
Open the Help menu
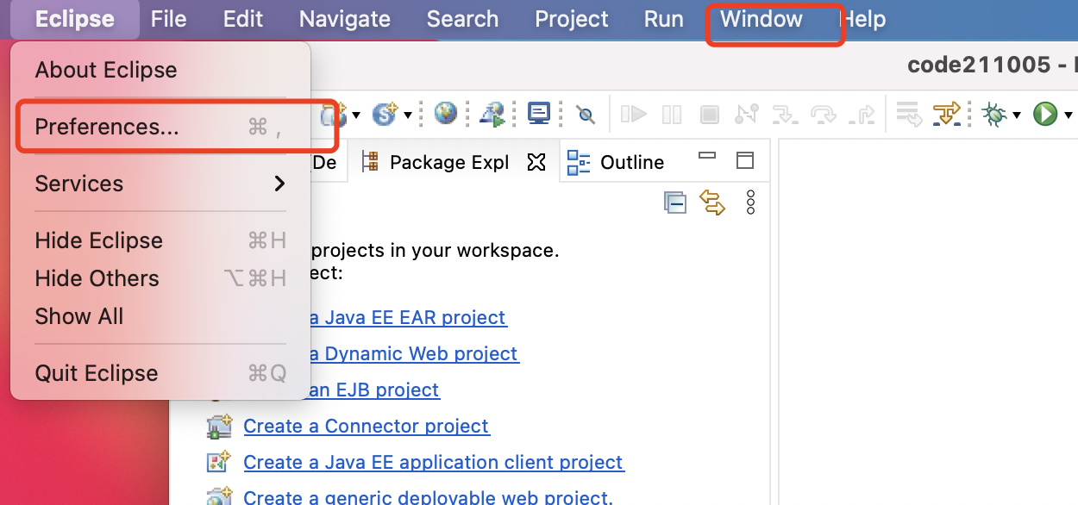[863, 19]
